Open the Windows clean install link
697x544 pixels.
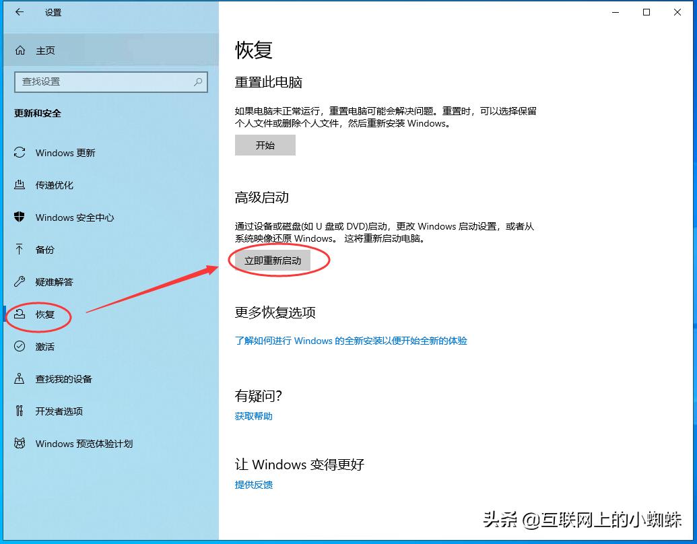351,341
